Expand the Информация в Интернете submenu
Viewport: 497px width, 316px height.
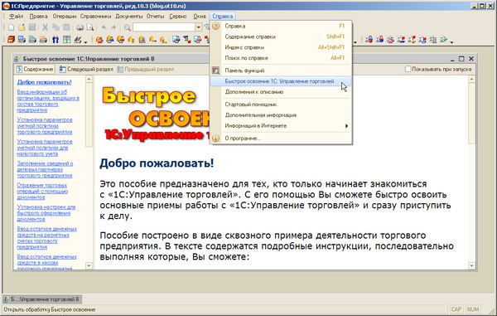point(281,126)
